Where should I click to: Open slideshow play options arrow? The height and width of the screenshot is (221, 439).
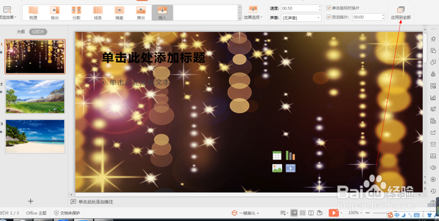(341, 213)
